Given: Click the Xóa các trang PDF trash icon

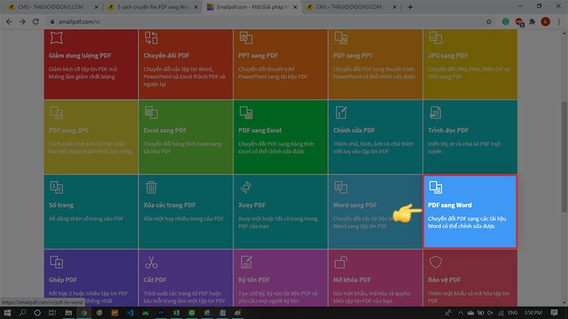Looking at the screenshot, I should pyautogui.click(x=151, y=187).
